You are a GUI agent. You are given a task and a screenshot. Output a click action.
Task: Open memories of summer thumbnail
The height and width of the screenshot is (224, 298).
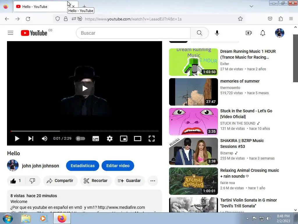(194, 92)
